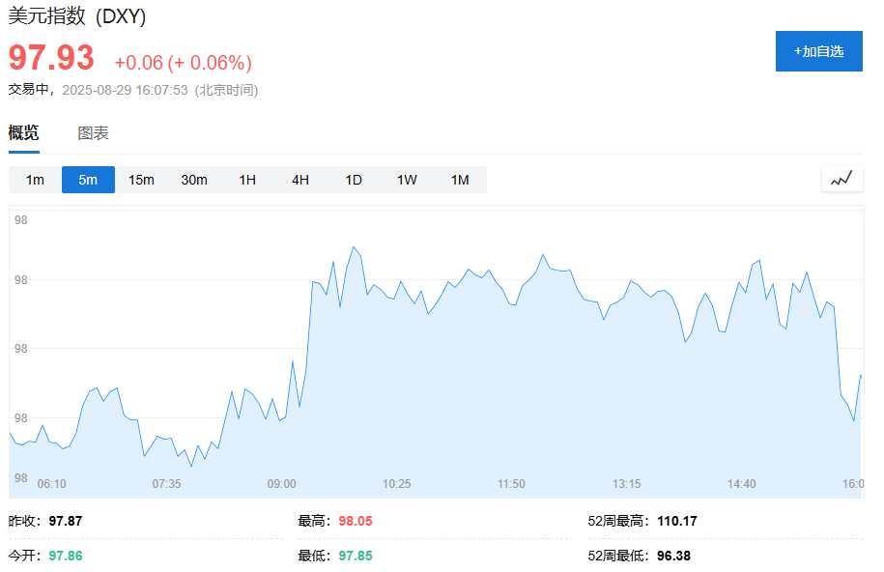Click the +加自选 button
Image resolution: width=884 pixels, height=572 pixels.
click(818, 51)
